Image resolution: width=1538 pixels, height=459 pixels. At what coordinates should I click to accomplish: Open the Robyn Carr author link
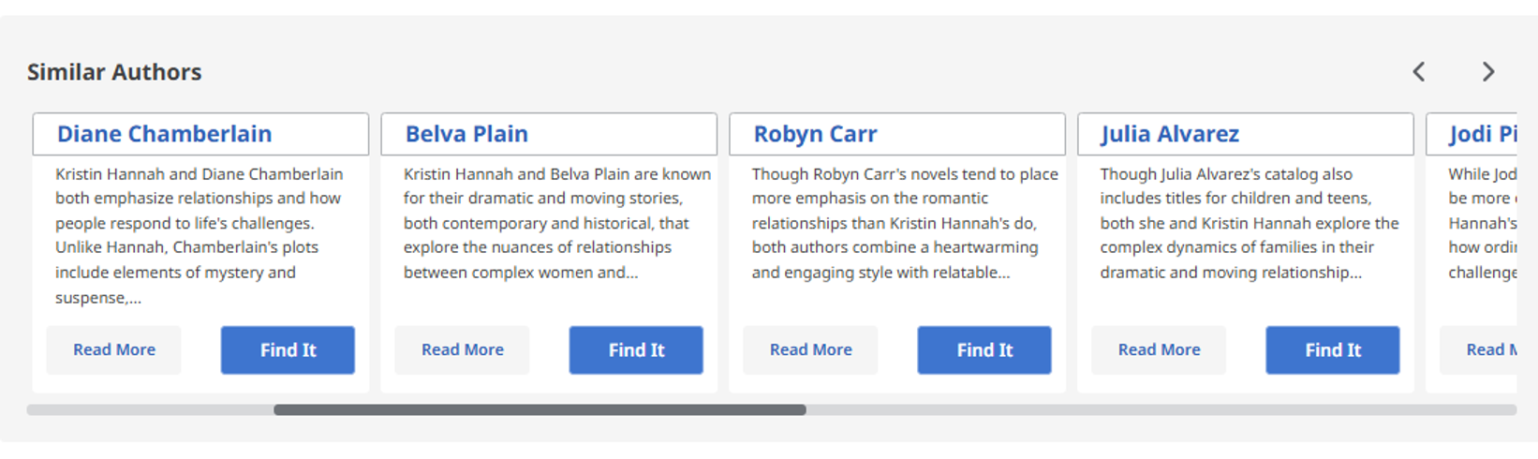point(815,134)
